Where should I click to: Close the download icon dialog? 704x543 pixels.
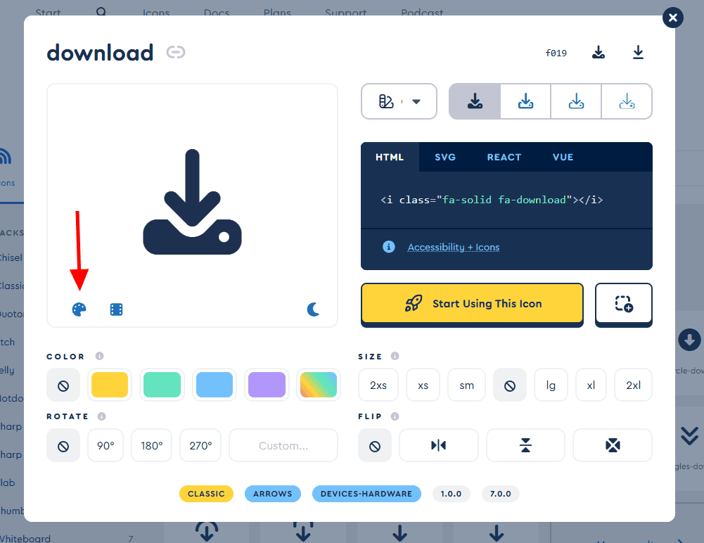pos(673,18)
